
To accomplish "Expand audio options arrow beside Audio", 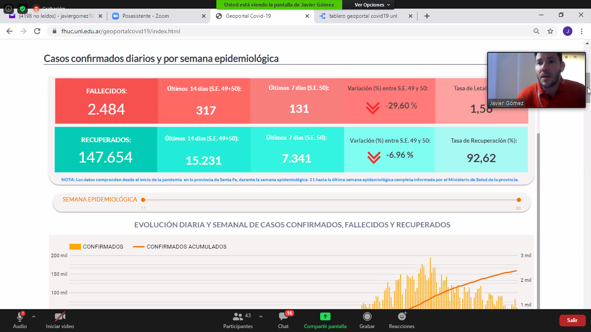I will pos(34,316).
